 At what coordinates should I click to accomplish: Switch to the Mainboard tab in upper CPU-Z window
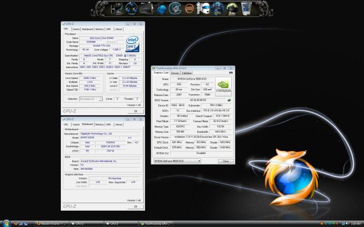[x=87, y=29]
